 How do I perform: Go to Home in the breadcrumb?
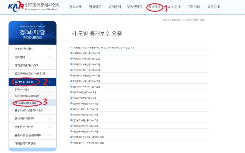click(x=166, y=20)
